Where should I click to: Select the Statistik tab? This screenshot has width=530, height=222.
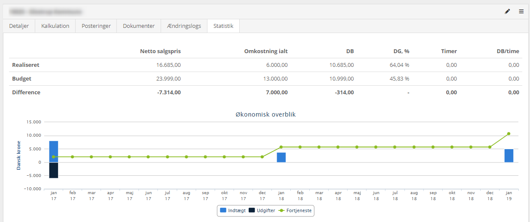click(223, 26)
